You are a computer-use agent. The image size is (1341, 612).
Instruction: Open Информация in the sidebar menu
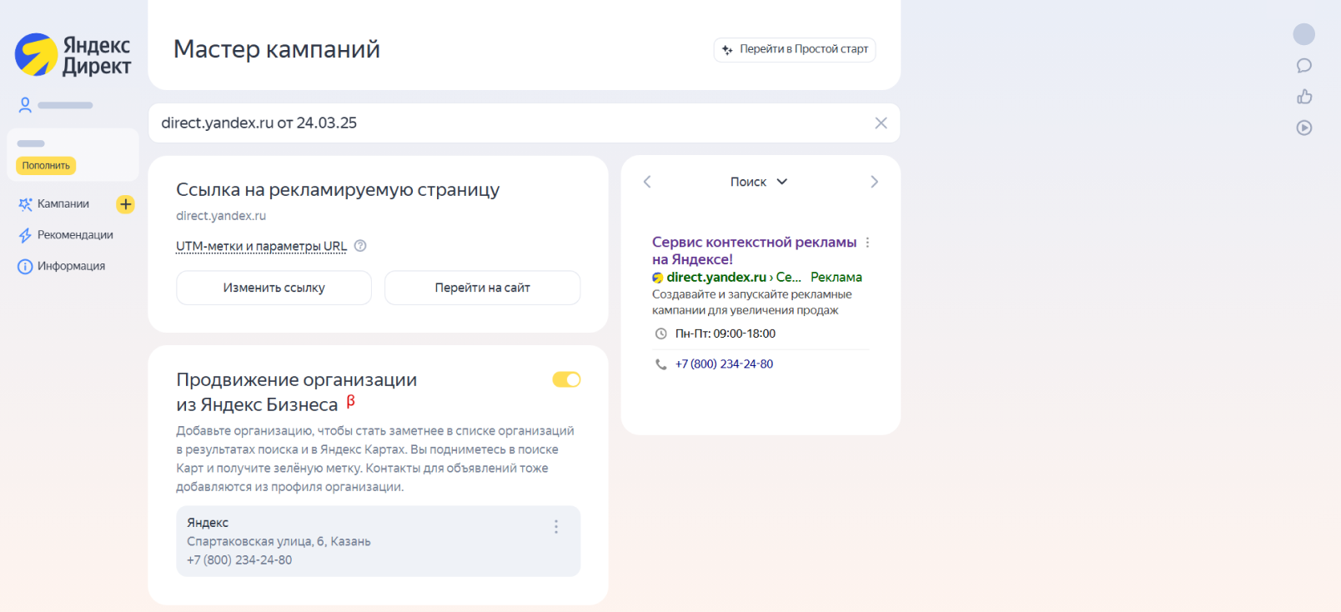click(x=71, y=266)
